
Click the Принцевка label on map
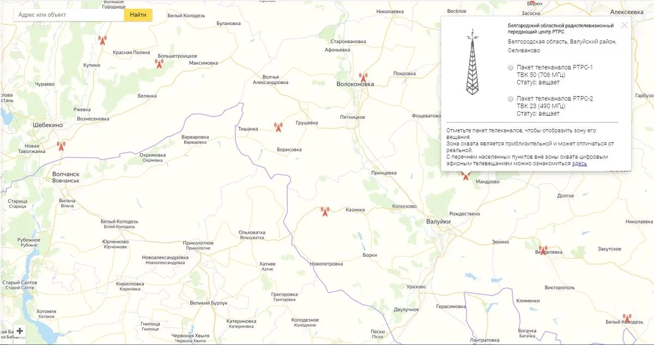pyautogui.click(x=384, y=173)
